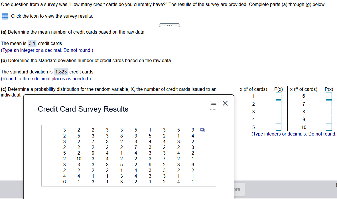Click the P(x) input box for x equals 4
The width and height of the screenshot is (337, 199).
pos(278,119)
